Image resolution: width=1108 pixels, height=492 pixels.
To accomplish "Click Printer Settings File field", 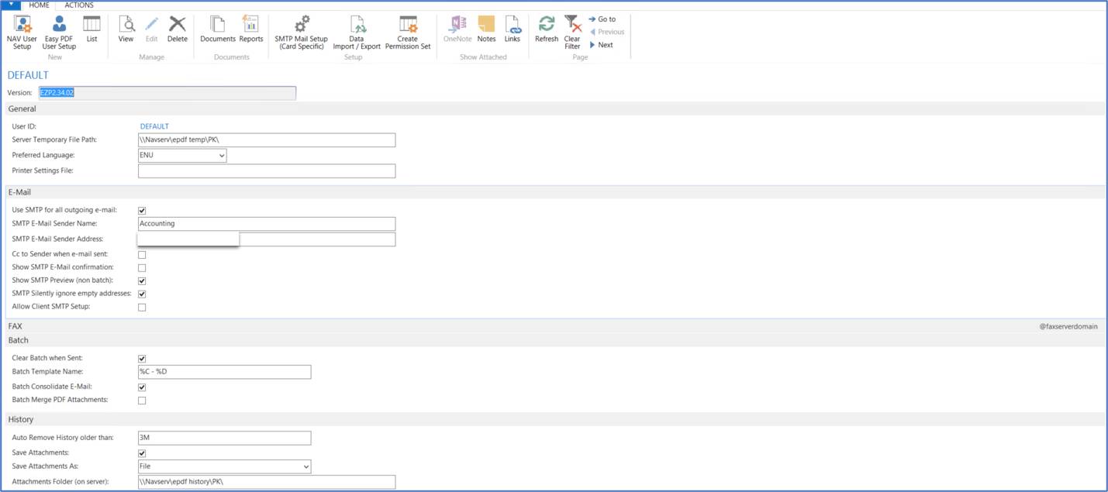I will tap(267, 171).
